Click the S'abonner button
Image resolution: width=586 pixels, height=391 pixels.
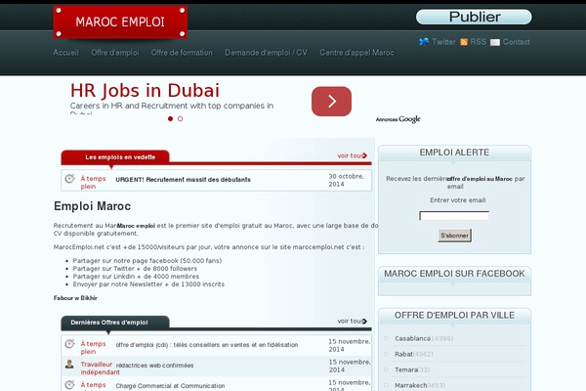(454, 236)
